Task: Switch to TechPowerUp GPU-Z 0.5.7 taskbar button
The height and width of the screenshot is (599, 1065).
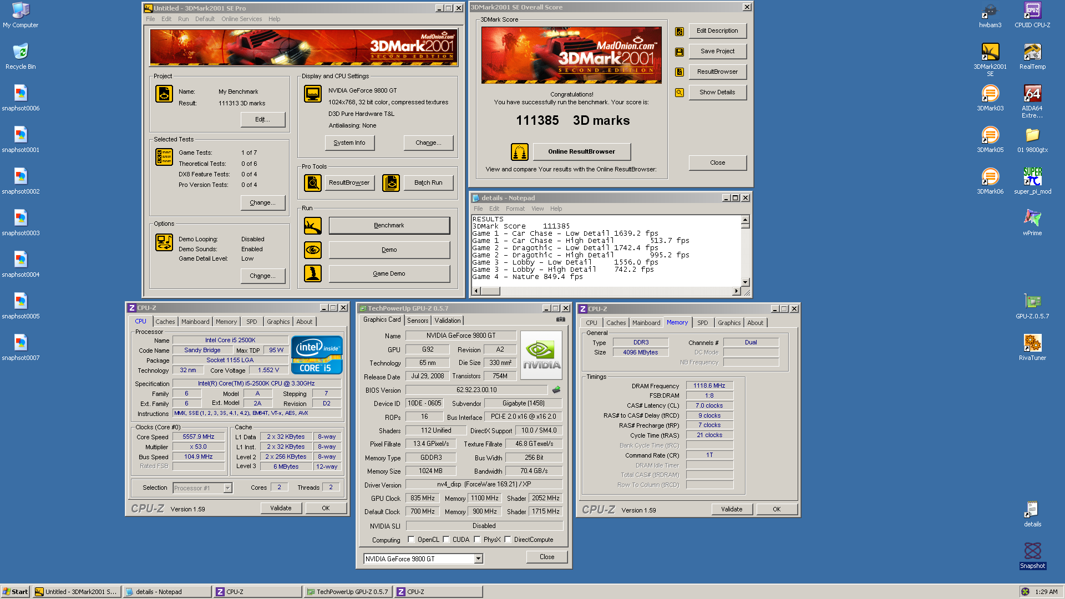Action: (348, 592)
